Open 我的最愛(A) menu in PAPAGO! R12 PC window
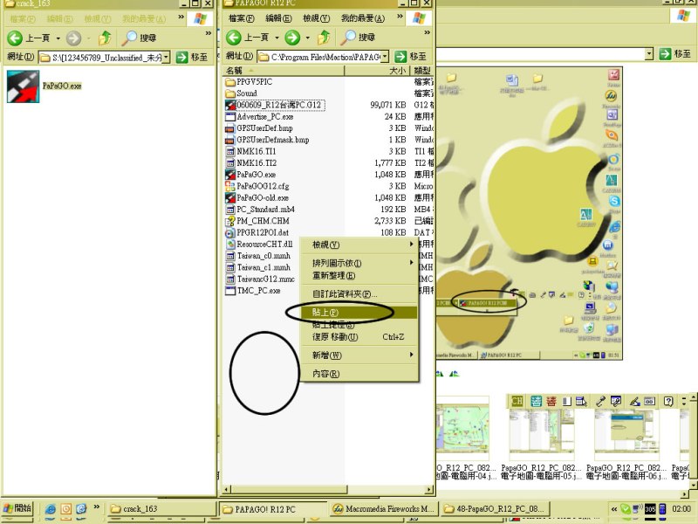This screenshot has height=524, width=698. coord(363,18)
